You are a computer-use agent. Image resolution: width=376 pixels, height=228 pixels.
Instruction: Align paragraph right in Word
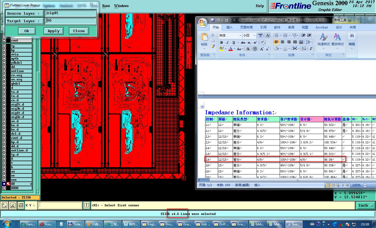click(x=289, y=42)
